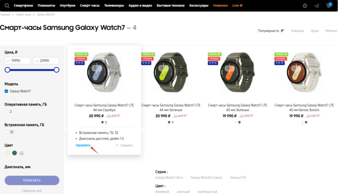The width and height of the screenshot is (338, 194).
Task: Click СКИДКА badge on the 44 мм Зеленые watch
Action: point(147,59)
